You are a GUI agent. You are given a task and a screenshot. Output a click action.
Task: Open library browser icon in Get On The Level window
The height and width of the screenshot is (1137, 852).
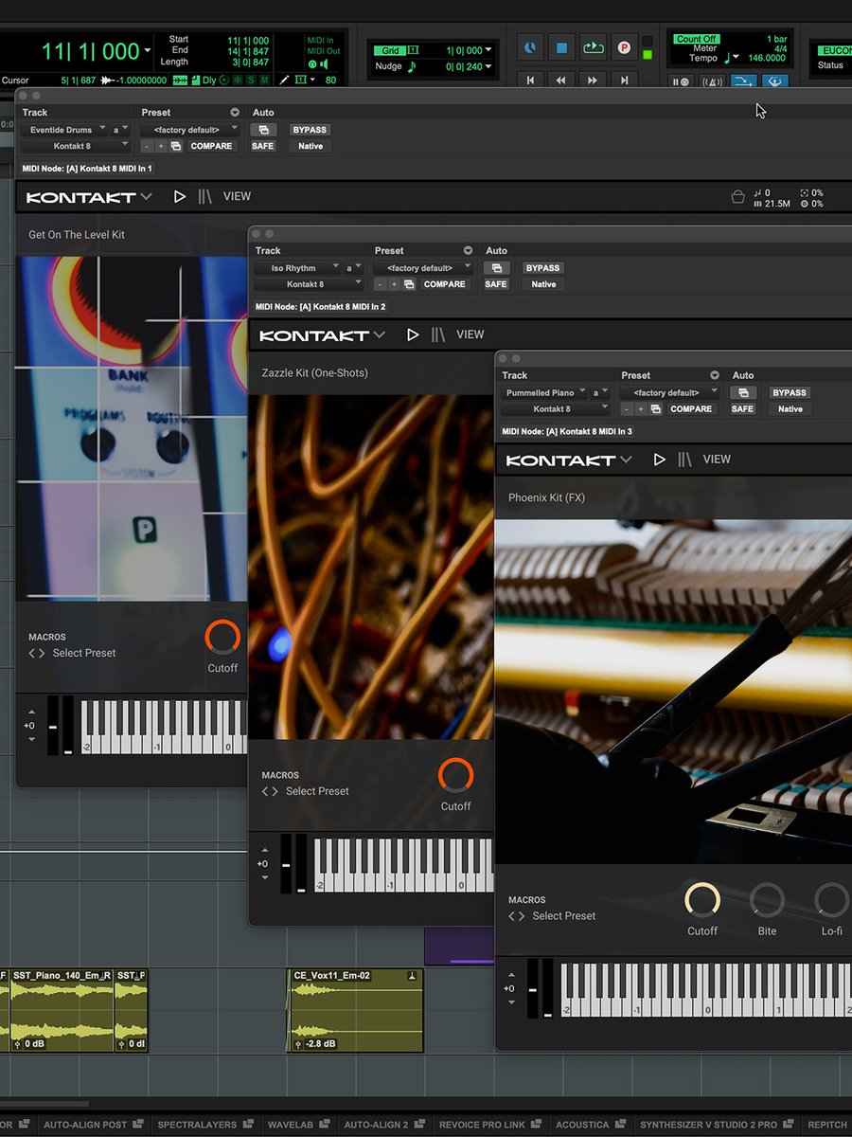click(205, 196)
